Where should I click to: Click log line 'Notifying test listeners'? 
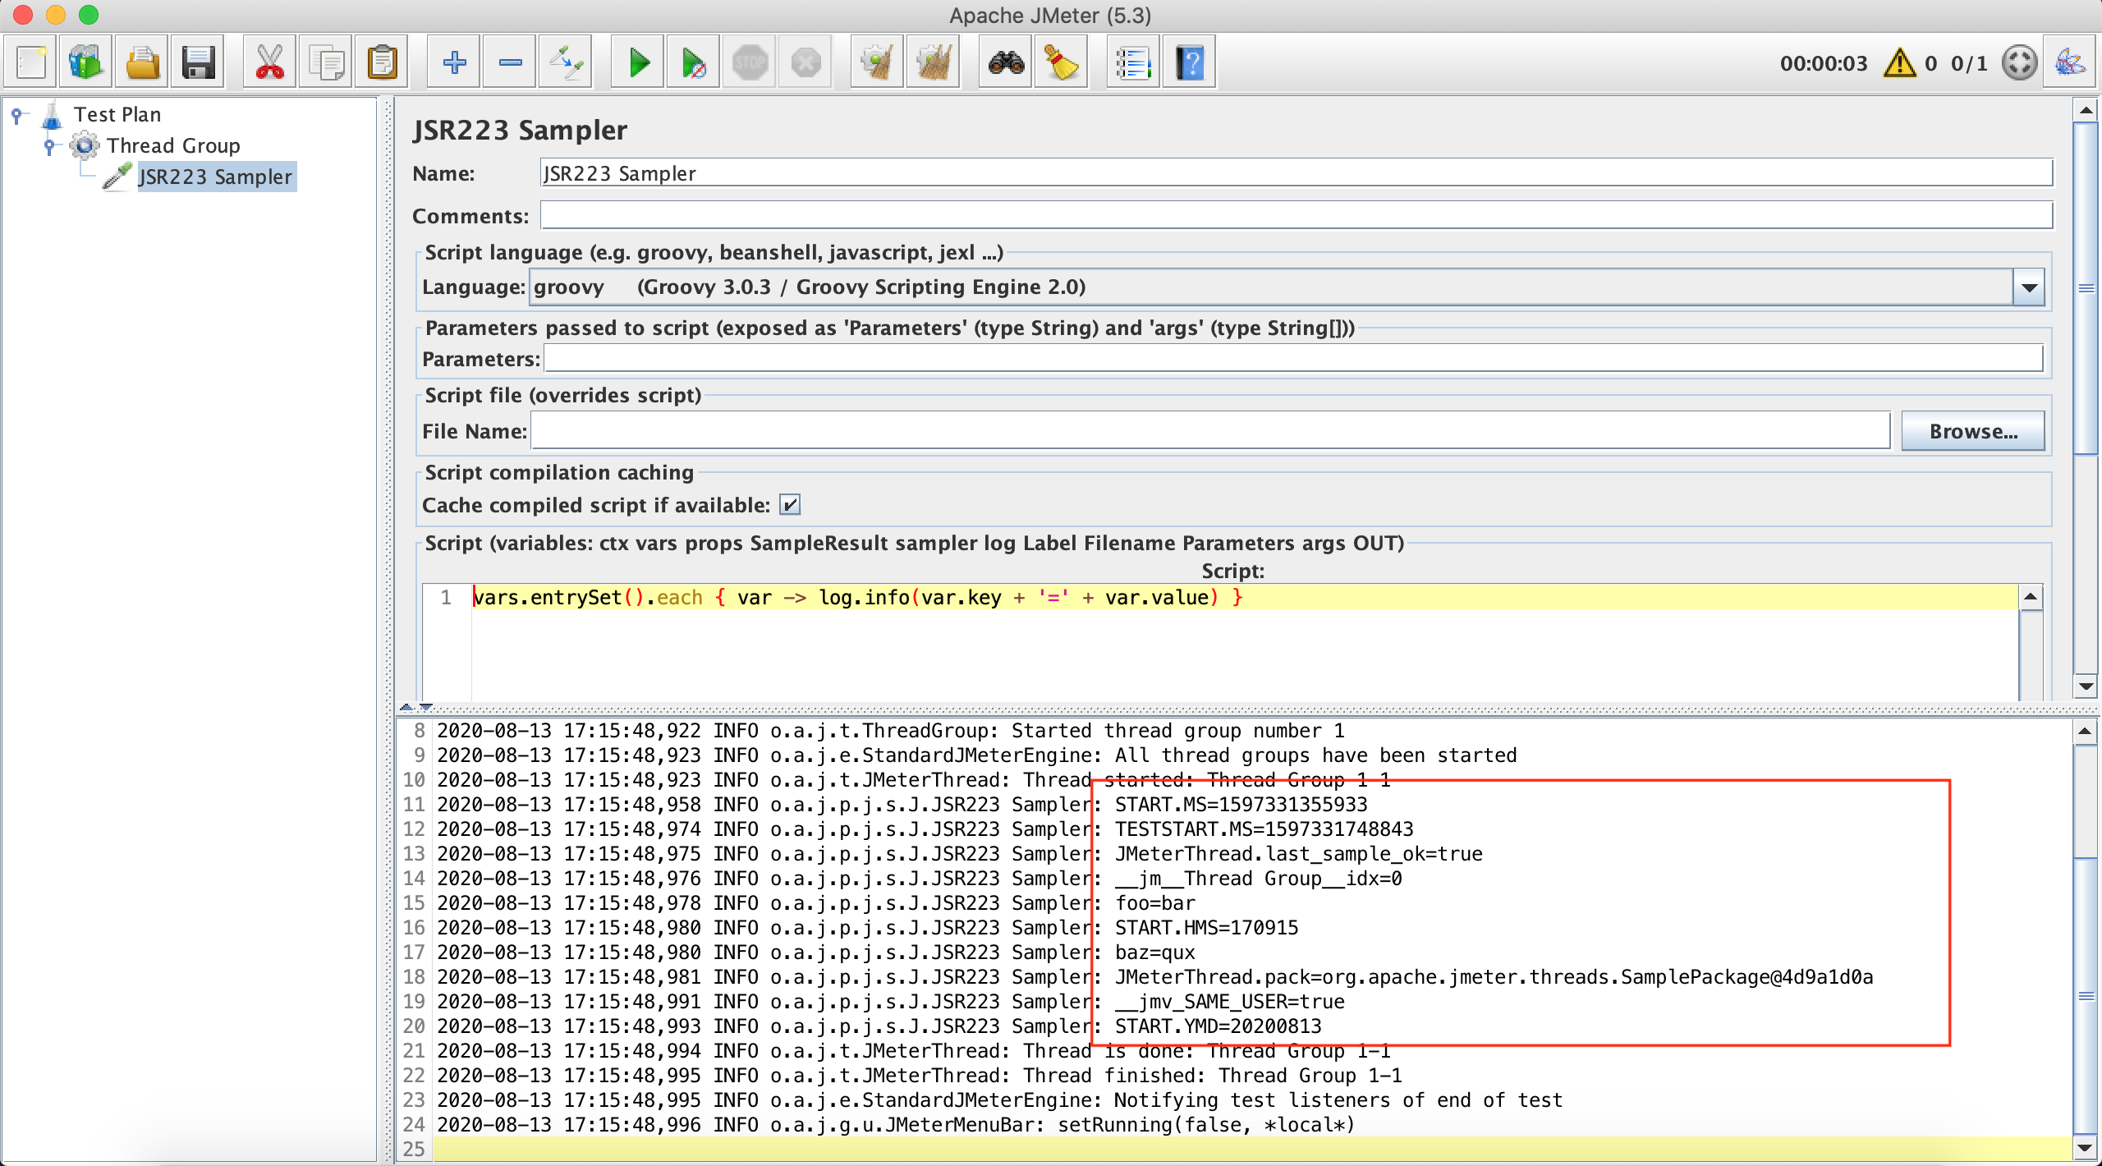coord(1338,1100)
